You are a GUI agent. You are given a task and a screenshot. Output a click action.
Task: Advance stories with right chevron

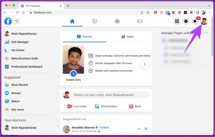[x=145, y=64]
